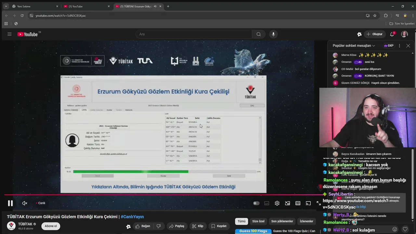This screenshot has width=416, height=234.
Task: Open the account avatar menu
Action: click(x=405, y=34)
